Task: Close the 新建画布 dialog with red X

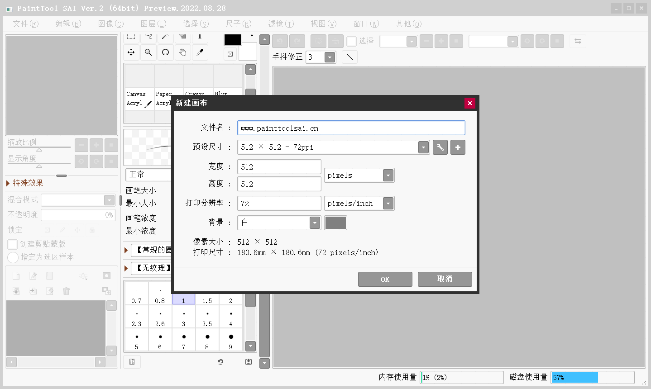Action: pyautogui.click(x=470, y=103)
